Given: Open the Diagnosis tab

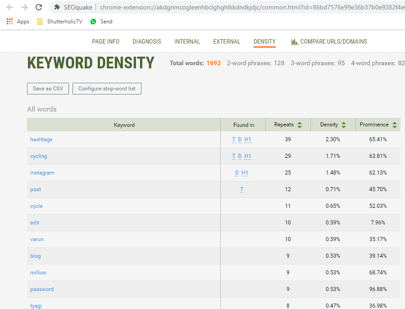Looking at the screenshot, I should (x=146, y=42).
